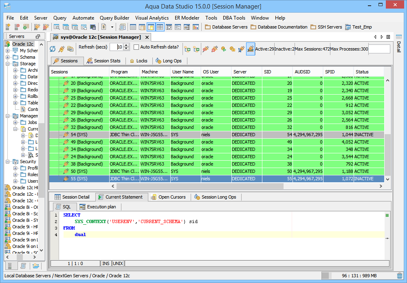Click the sessions table horizontal scrollbar

(200, 186)
